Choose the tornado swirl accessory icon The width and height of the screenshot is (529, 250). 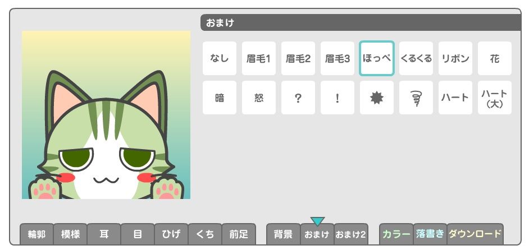coord(416,98)
